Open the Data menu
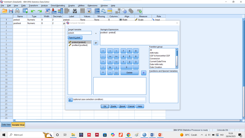The image size is (245, 138). (x=23, y=5)
